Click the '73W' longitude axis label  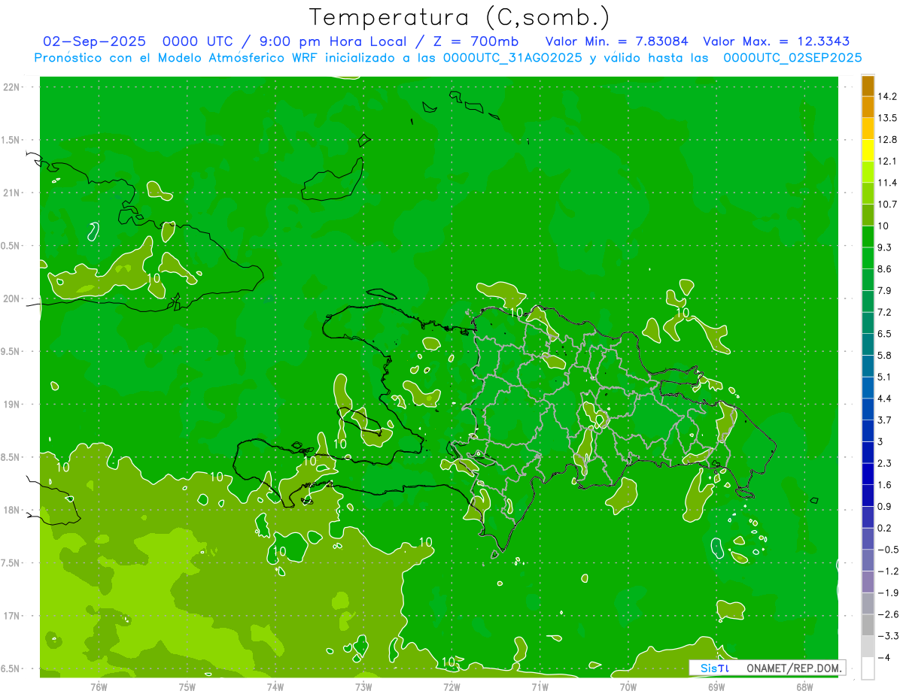coord(363,686)
